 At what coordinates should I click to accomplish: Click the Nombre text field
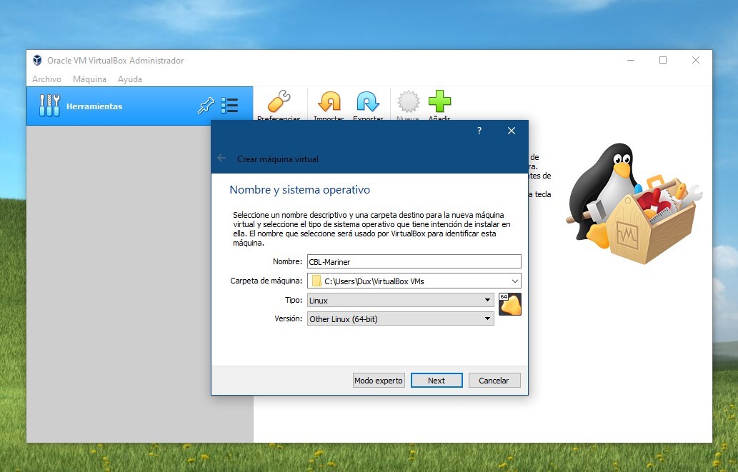pyautogui.click(x=414, y=261)
